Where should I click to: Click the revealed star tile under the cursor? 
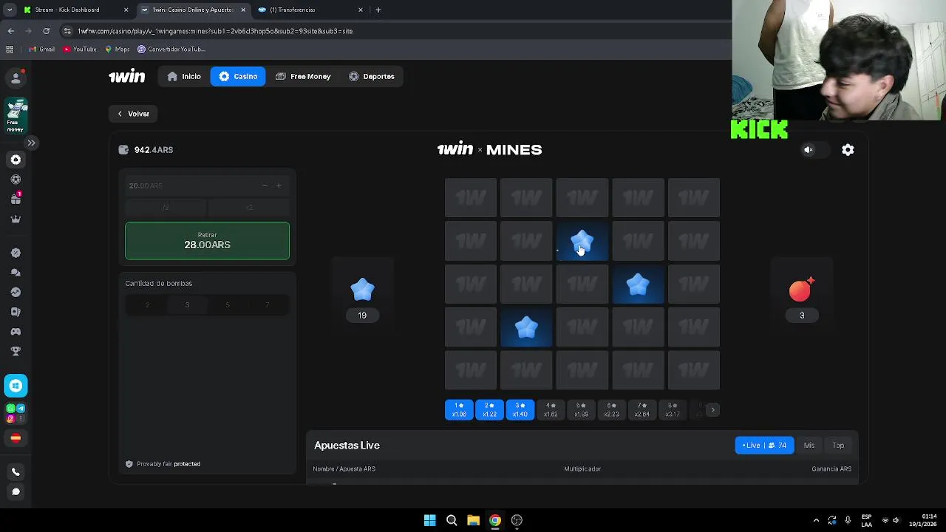[x=582, y=242]
